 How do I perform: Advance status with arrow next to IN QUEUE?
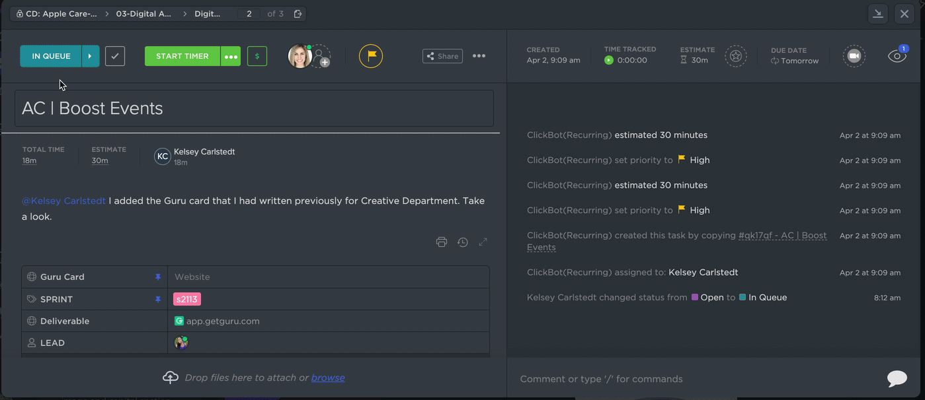pos(91,56)
